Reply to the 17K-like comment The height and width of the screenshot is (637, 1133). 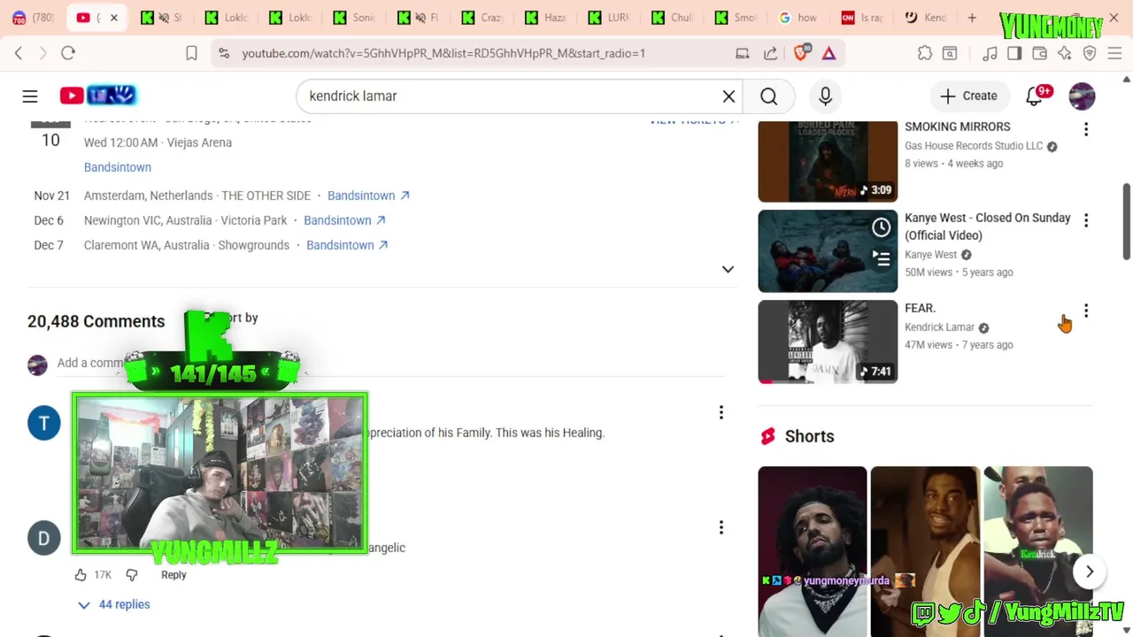173,575
